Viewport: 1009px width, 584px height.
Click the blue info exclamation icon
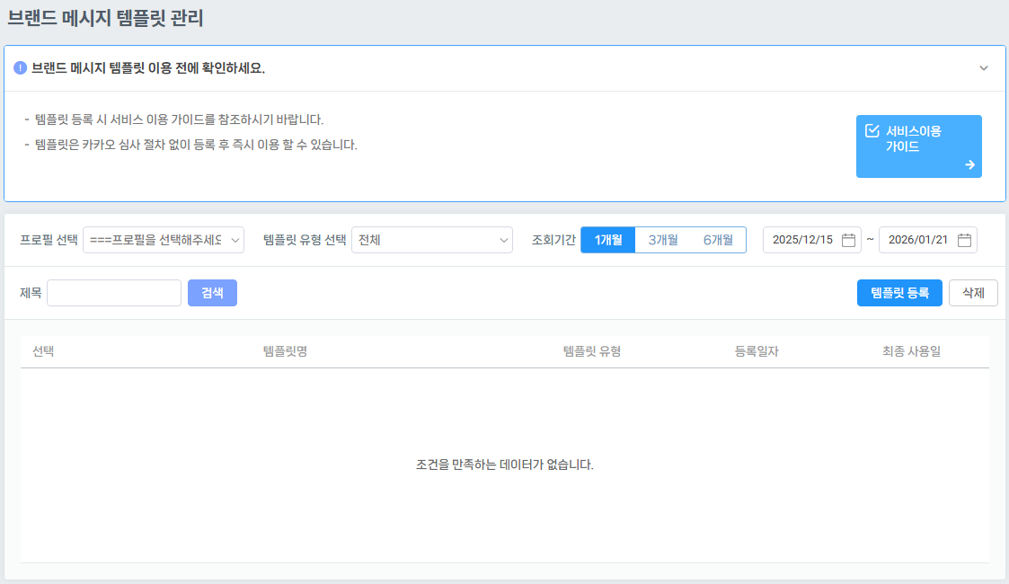21,68
